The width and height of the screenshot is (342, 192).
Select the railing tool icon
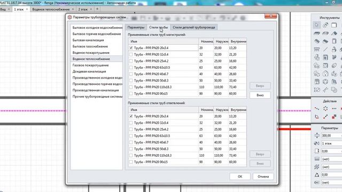[x=317, y=50]
